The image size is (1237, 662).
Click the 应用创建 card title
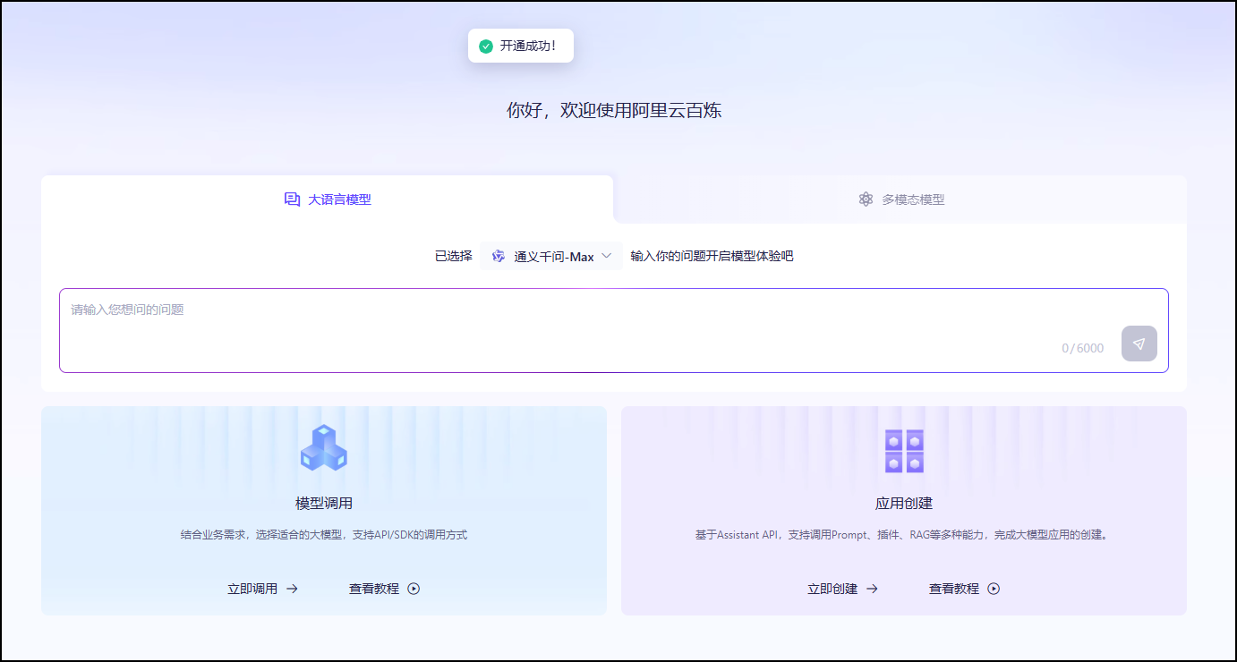tap(904, 504)
